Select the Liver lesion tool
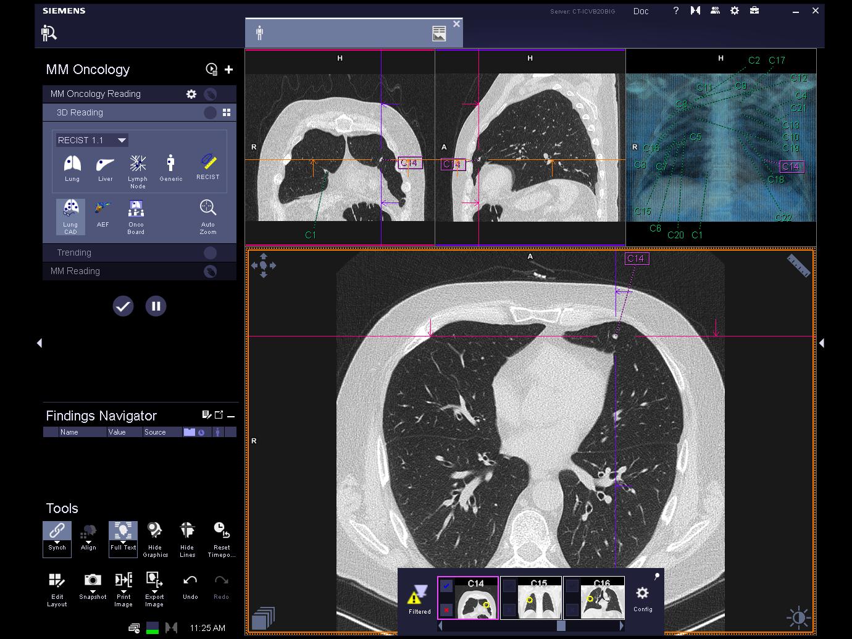 pos(105,164)
